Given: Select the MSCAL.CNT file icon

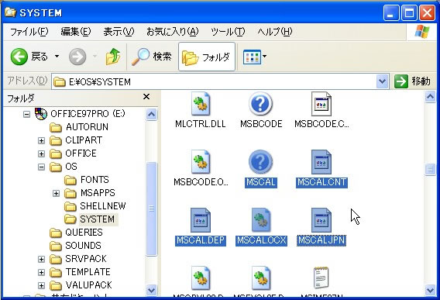Looking at the screenshot, I should [x=321, y=162].
